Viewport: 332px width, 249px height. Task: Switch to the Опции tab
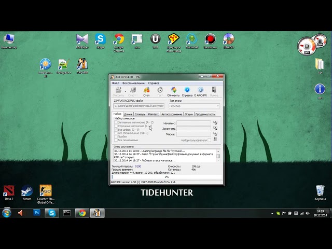tap(189, 114)
